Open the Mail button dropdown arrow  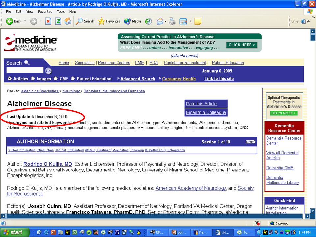[x=165, y=21]
